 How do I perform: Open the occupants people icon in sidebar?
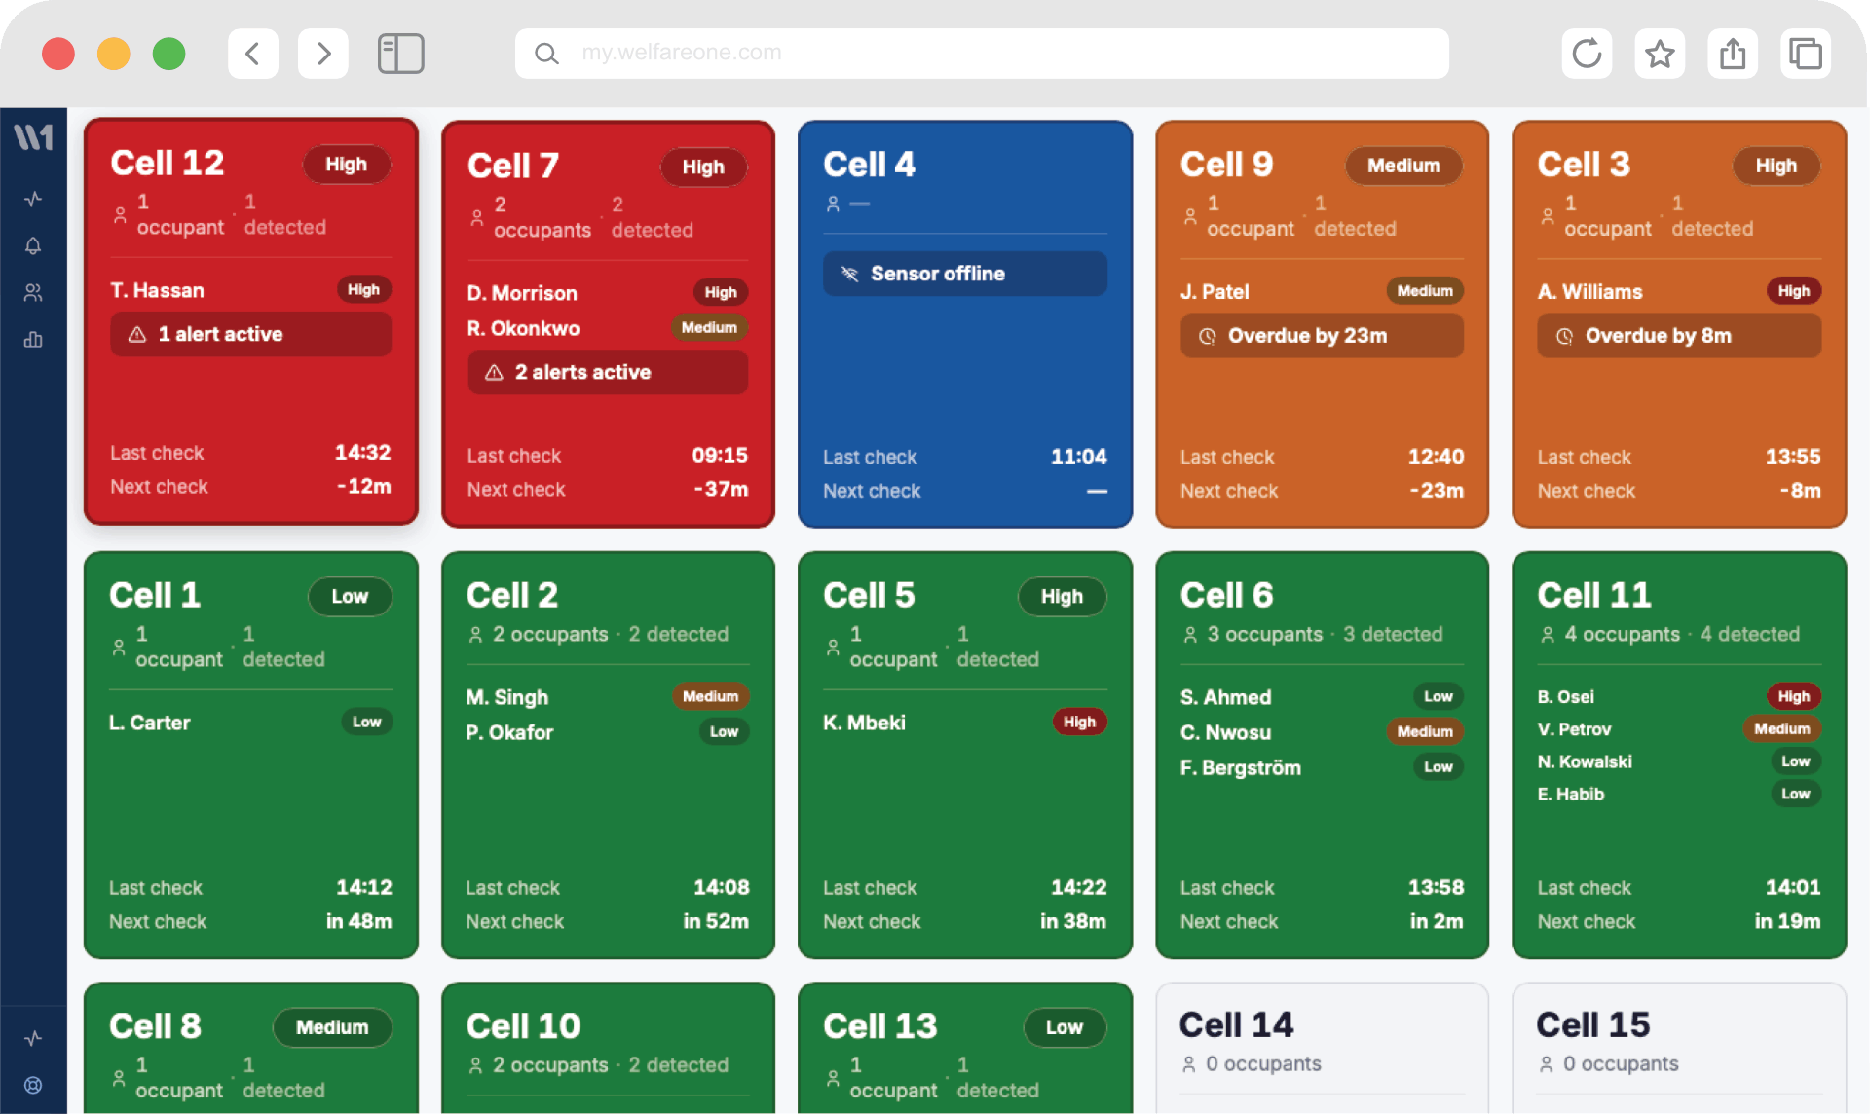pos(33,293)
